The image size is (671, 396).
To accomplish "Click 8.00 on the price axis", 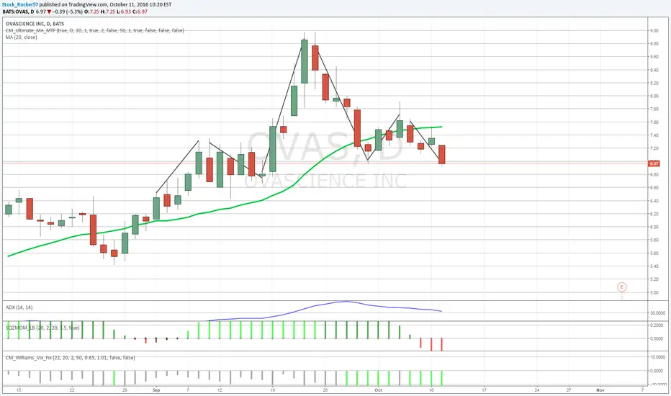I will 654,96.
